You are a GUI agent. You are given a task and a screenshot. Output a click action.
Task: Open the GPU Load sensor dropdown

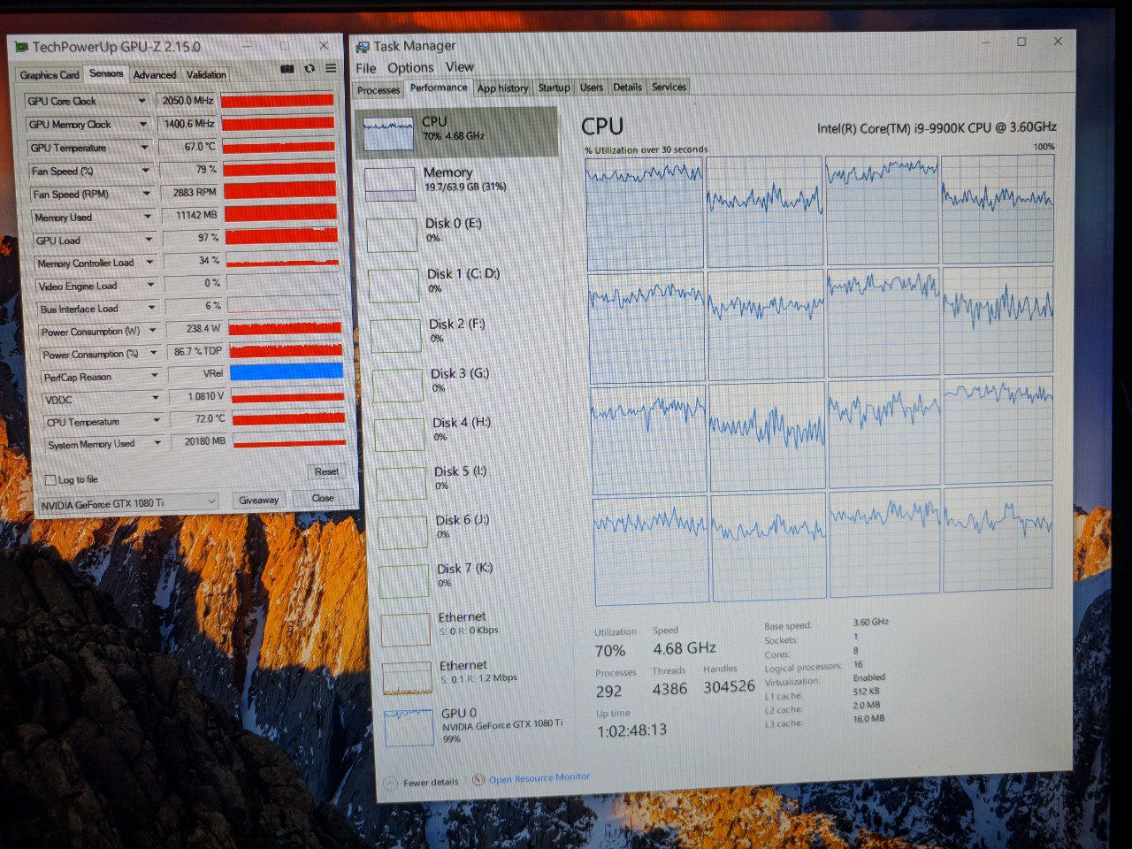point(149,240)
